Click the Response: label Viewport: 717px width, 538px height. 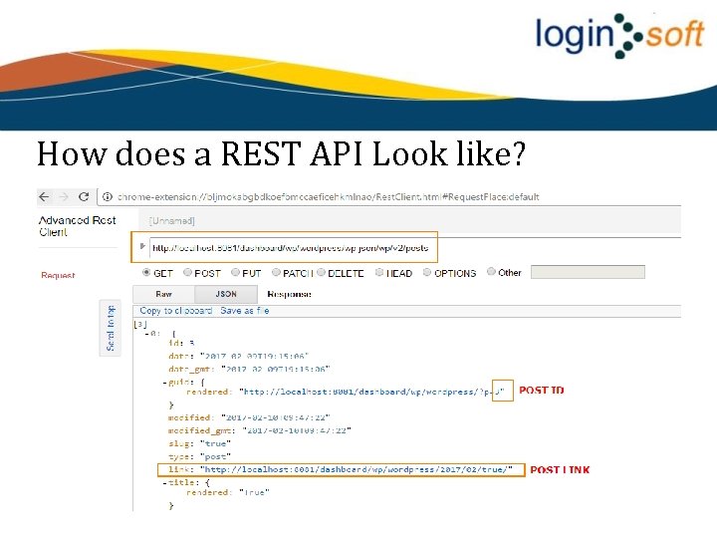tap(289, 294)
